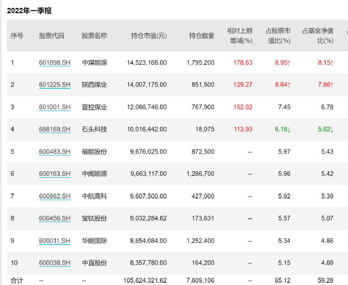Click the 占基金净值比(%) column header

[318, 36]
